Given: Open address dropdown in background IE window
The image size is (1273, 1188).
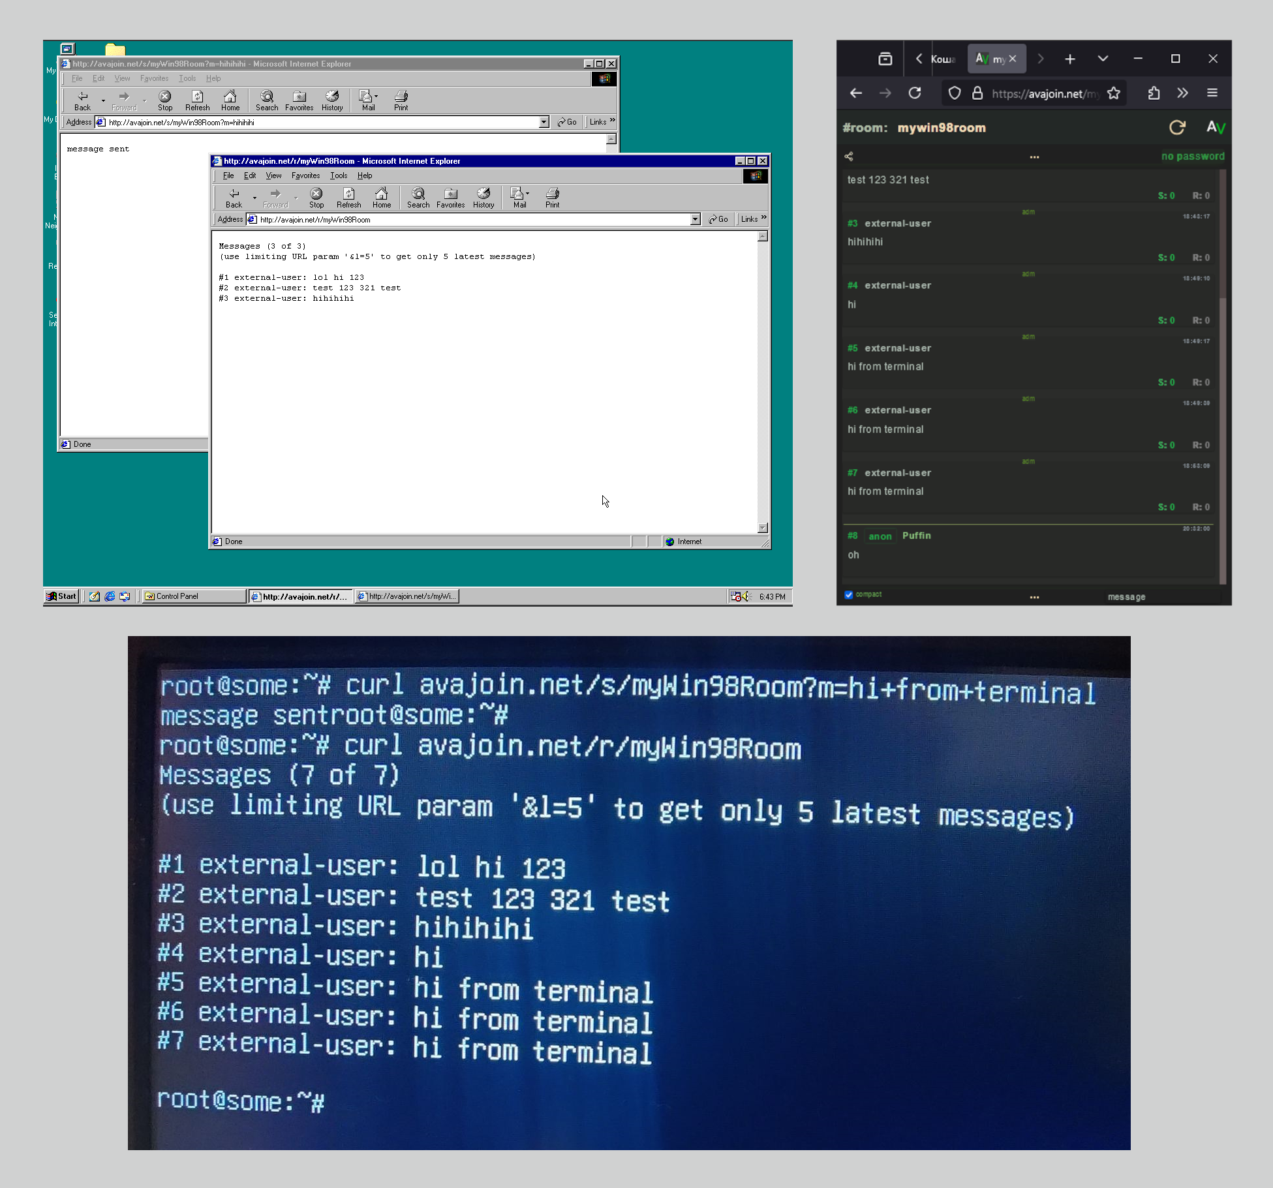Looking at the screenshot, I should pos(544,122).
